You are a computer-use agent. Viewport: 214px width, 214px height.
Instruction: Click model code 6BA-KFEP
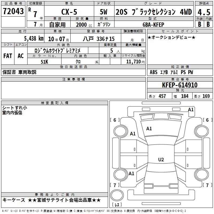pyautogui.click(x=153, y=25)
